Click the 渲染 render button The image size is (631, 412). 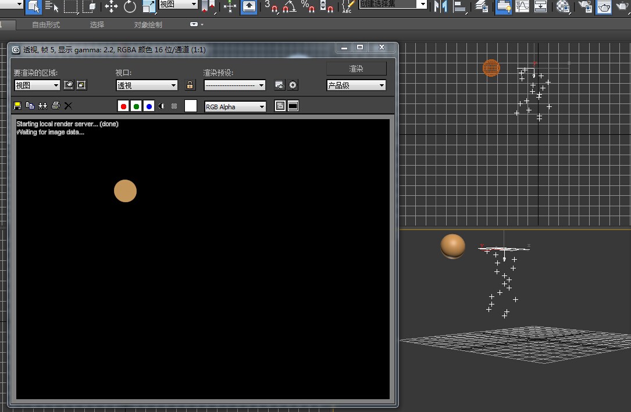[356, 69]
